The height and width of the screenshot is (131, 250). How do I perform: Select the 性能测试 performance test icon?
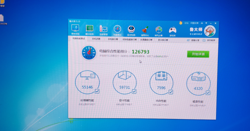pyautogui.click(x=117, y=30)
